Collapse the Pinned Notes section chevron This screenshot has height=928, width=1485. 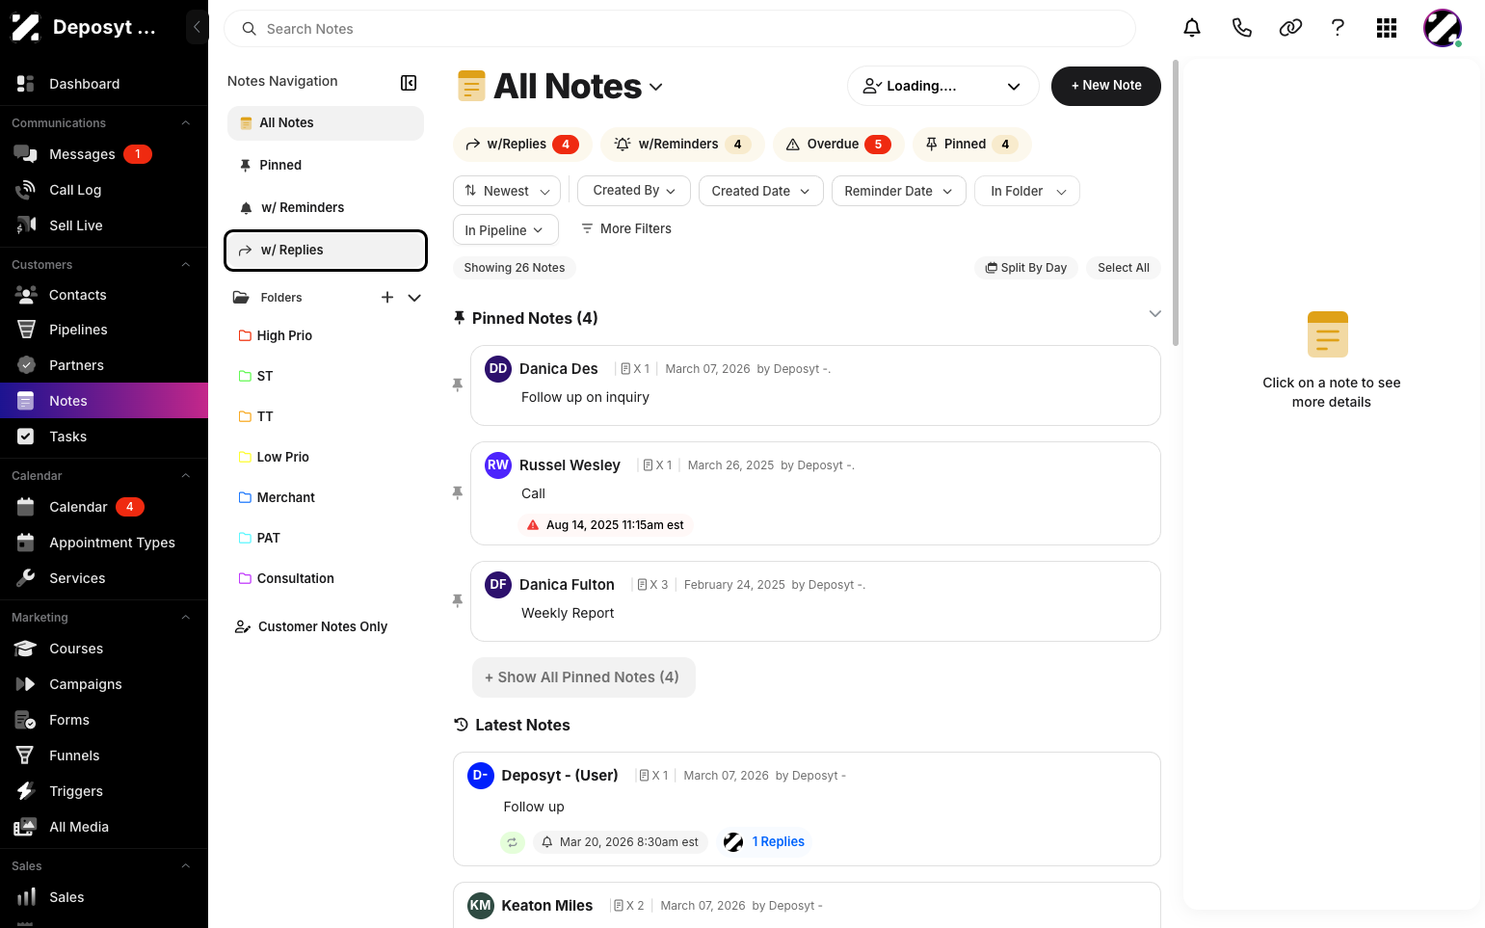1154,314
